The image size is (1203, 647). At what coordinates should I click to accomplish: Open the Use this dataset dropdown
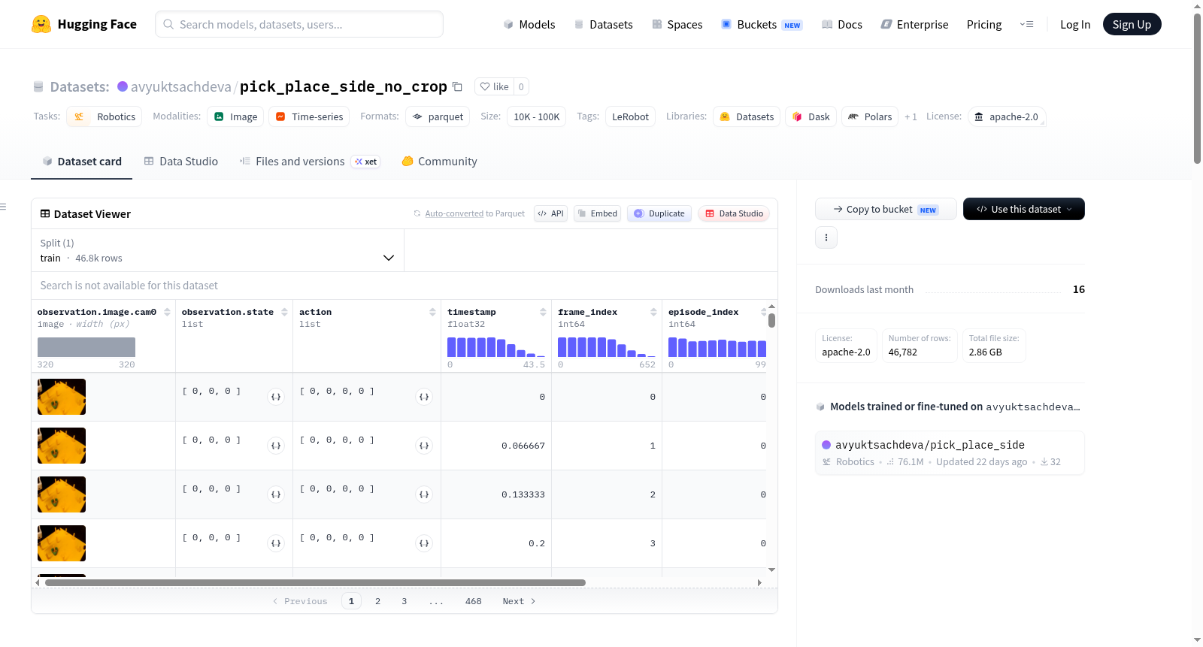tap(1023, 209)
